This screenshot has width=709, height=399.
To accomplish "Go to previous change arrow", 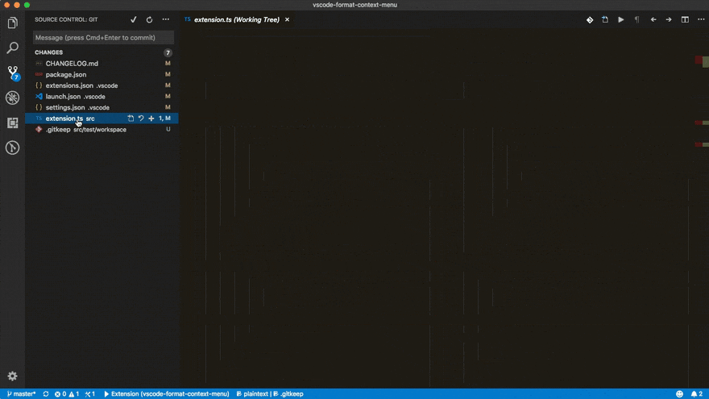I will [653, 19].
